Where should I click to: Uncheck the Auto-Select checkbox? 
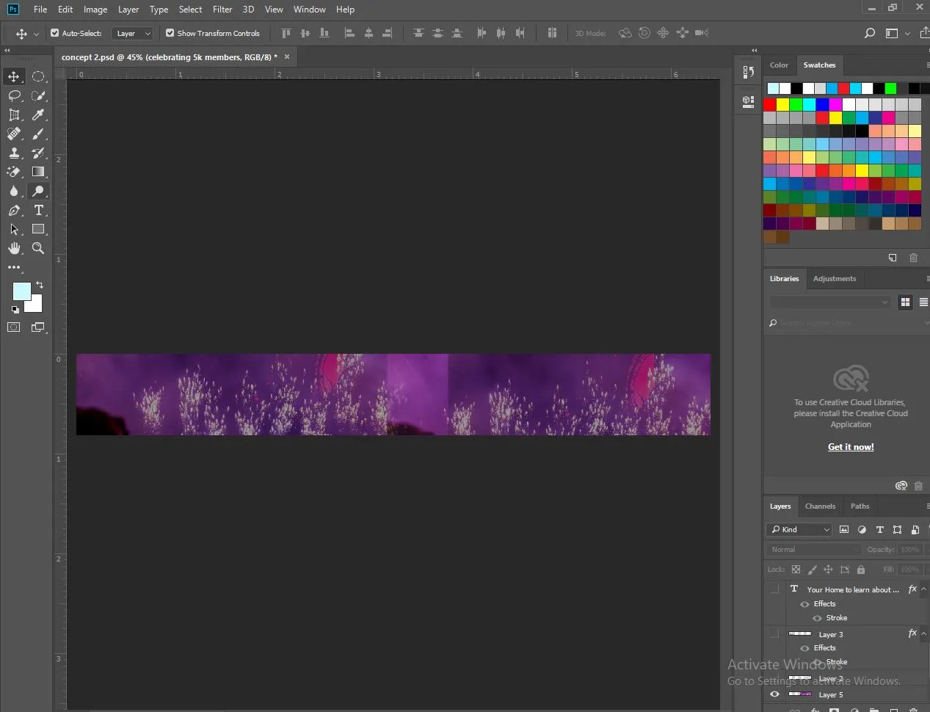(54, 33)
